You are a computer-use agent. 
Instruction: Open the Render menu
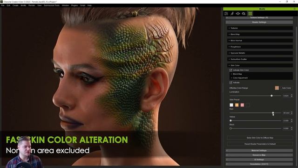(x=32, y=5)
